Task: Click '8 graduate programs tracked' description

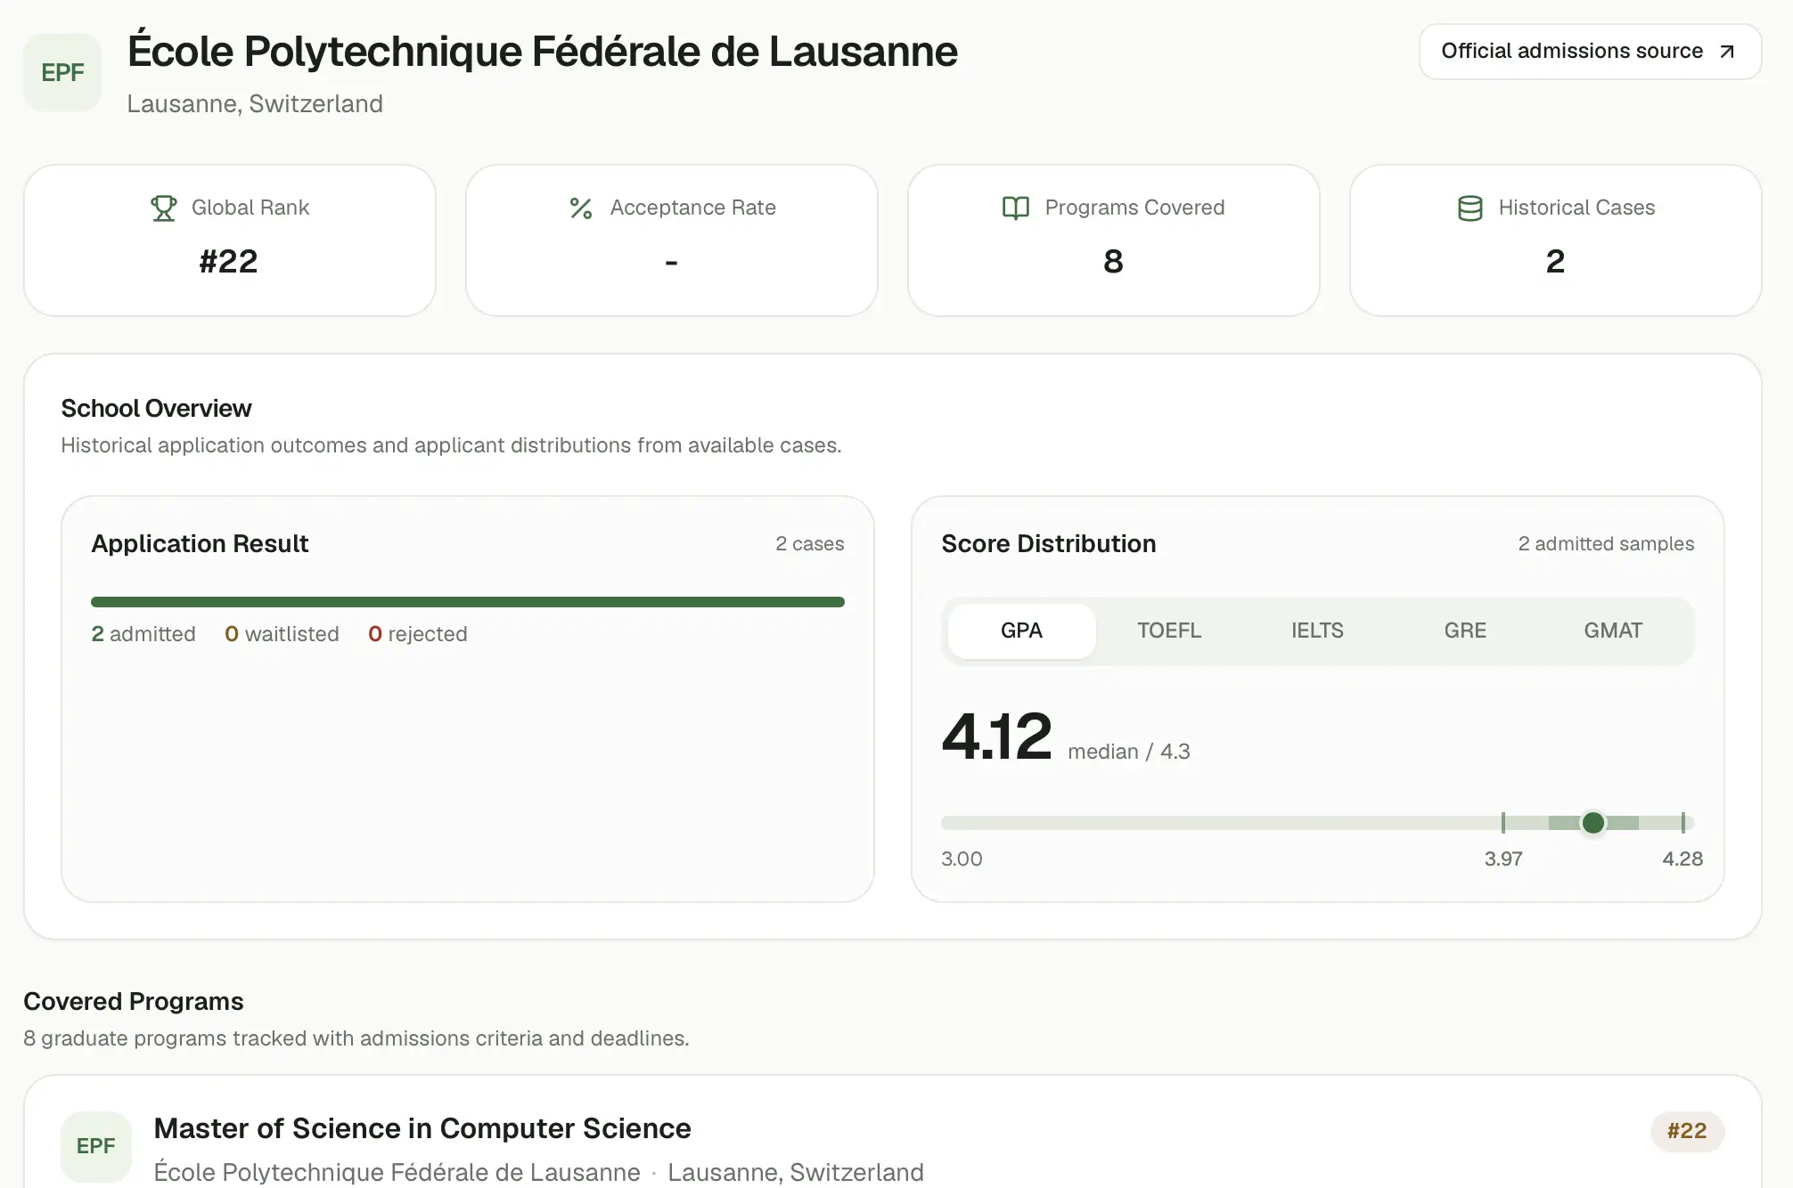Action: click(x=356, y=1038)
